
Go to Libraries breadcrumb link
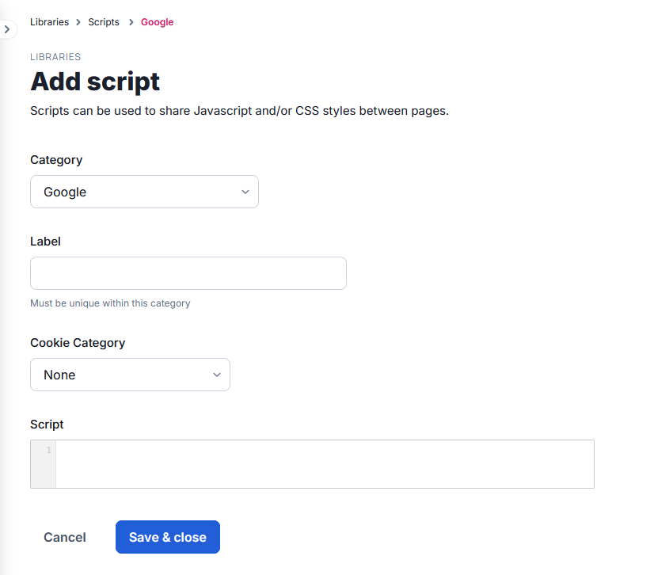[x=49, y=22]
